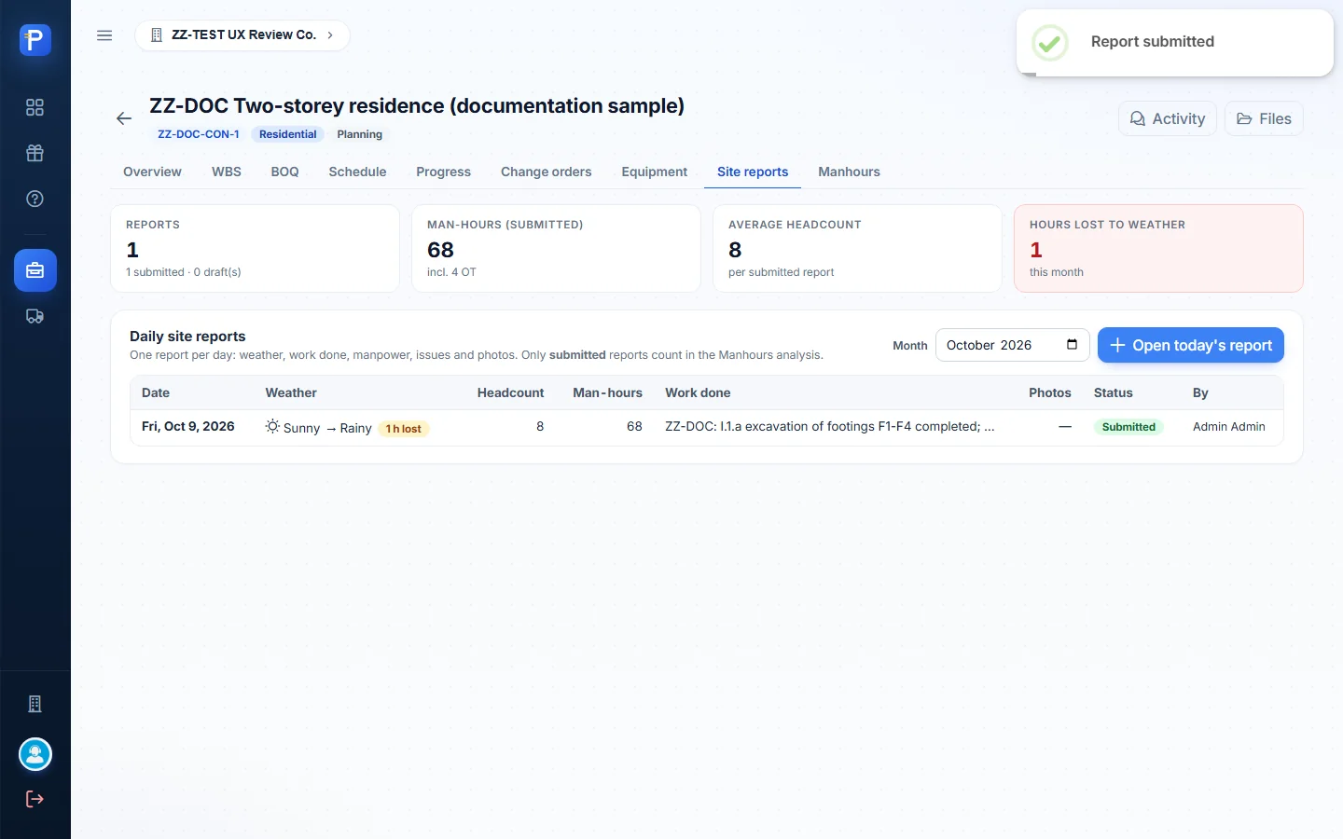Open the Schedule tab
The height and width of the screenshot is (839, 1343).
[x=357, y=172]
